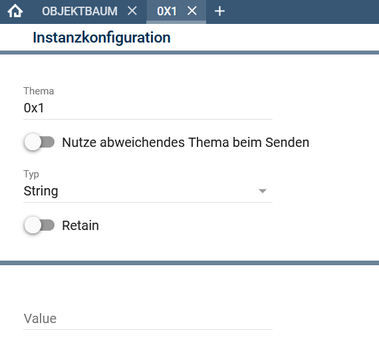Image resolution: width=379 pixels, height=351 pixels.
Task: Click the Thema field underline
Action: click(x=148, y=119)
